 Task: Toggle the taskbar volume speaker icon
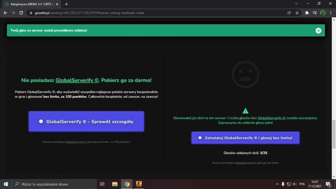click(x=295, y=184)
